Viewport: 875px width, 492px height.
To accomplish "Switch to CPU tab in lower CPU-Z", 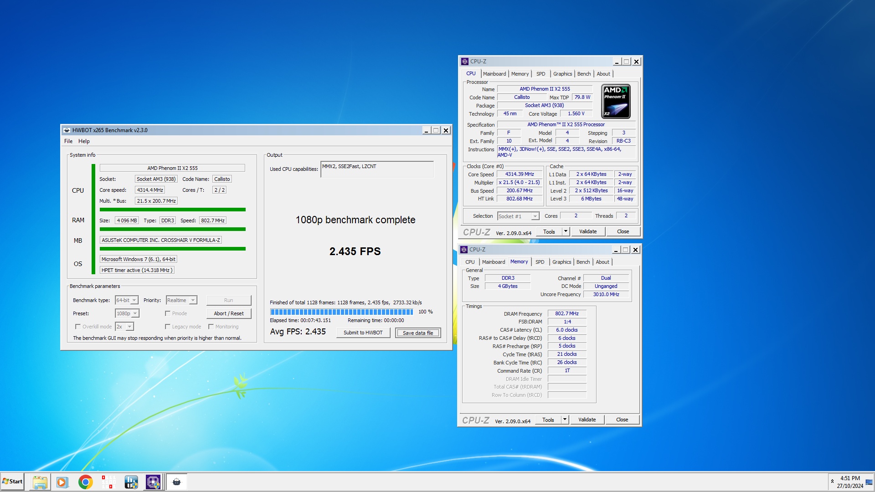I will 470,262.
